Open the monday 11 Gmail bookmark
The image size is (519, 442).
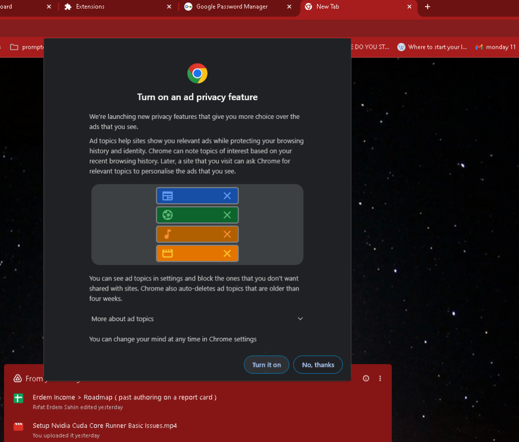click(496, 47)
